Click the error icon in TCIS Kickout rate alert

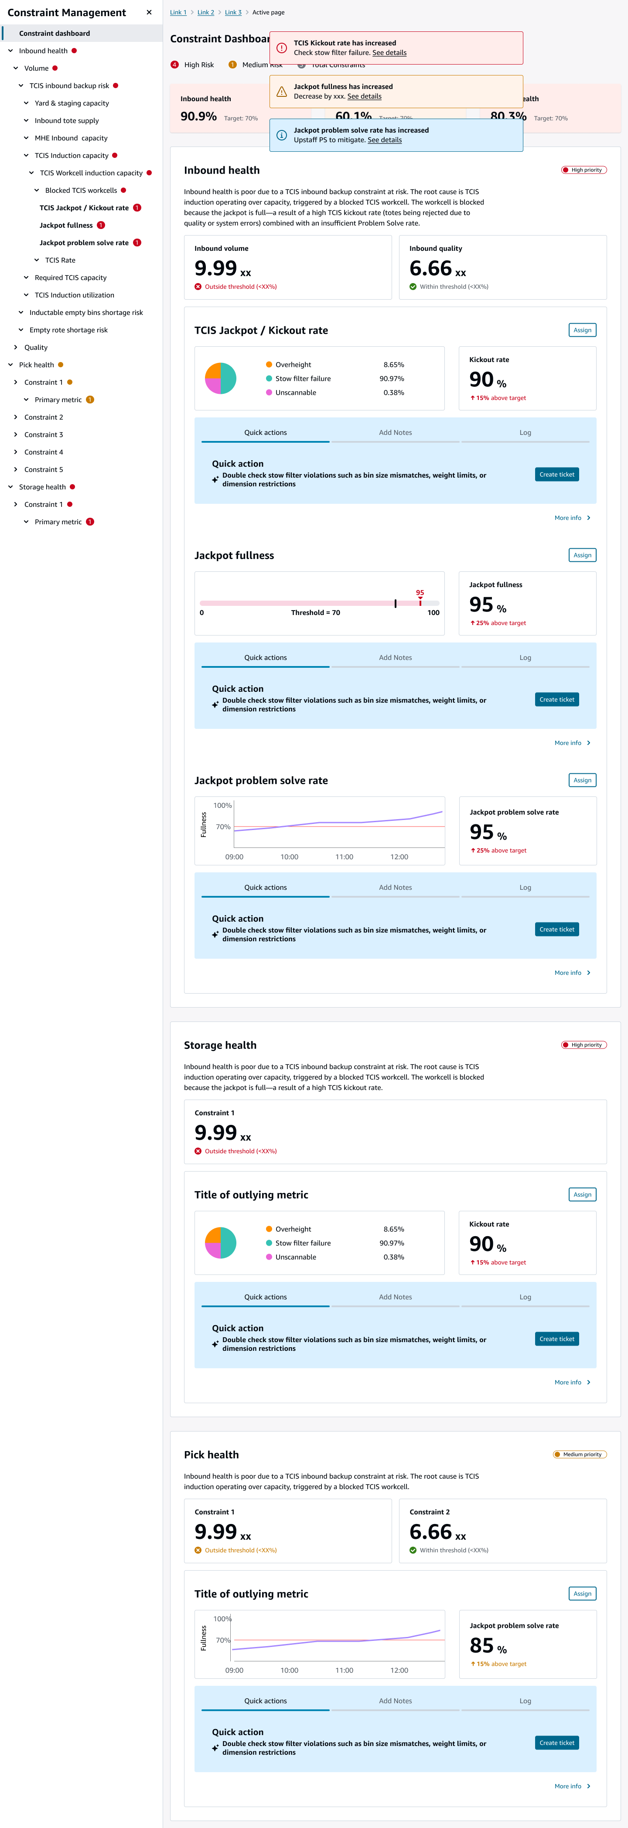(x=282, y=48)
